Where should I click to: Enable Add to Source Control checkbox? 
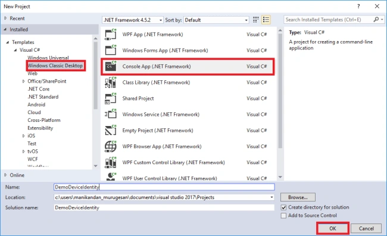click(x=283, y=216)
